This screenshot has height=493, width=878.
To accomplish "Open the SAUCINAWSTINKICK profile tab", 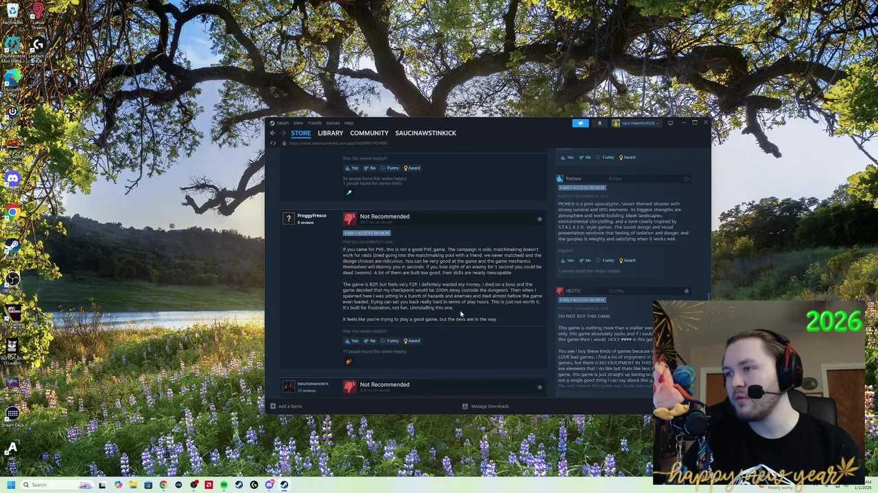I will tap(425, 133).
